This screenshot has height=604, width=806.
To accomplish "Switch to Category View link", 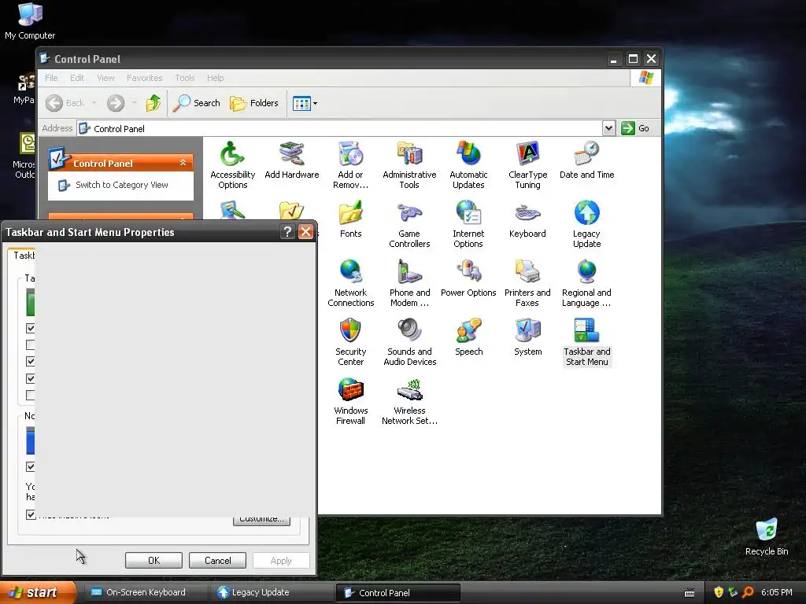I will (x=122, y=185).
